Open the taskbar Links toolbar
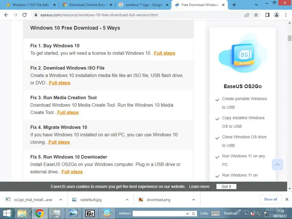Screen dimensions: 292x219 204,213
